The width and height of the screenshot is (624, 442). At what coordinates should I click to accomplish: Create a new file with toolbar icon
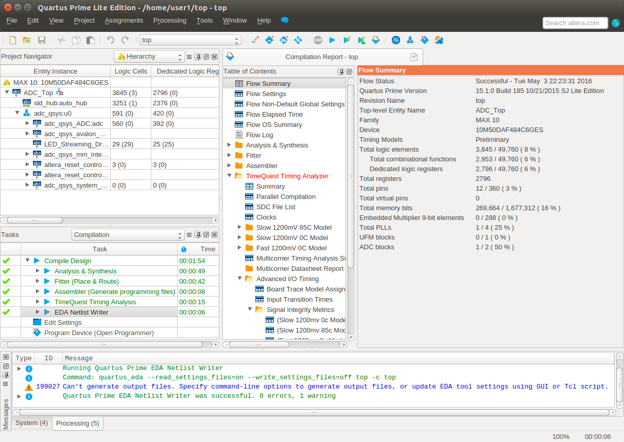pos(13,40)
